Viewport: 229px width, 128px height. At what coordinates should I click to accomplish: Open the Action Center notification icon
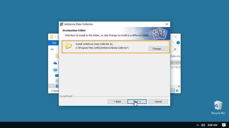(x=224, y=125)
